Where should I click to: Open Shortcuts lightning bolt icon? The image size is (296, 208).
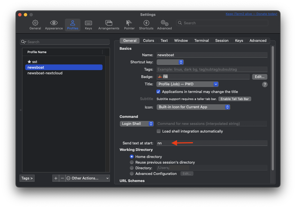[x=146, y=23]
